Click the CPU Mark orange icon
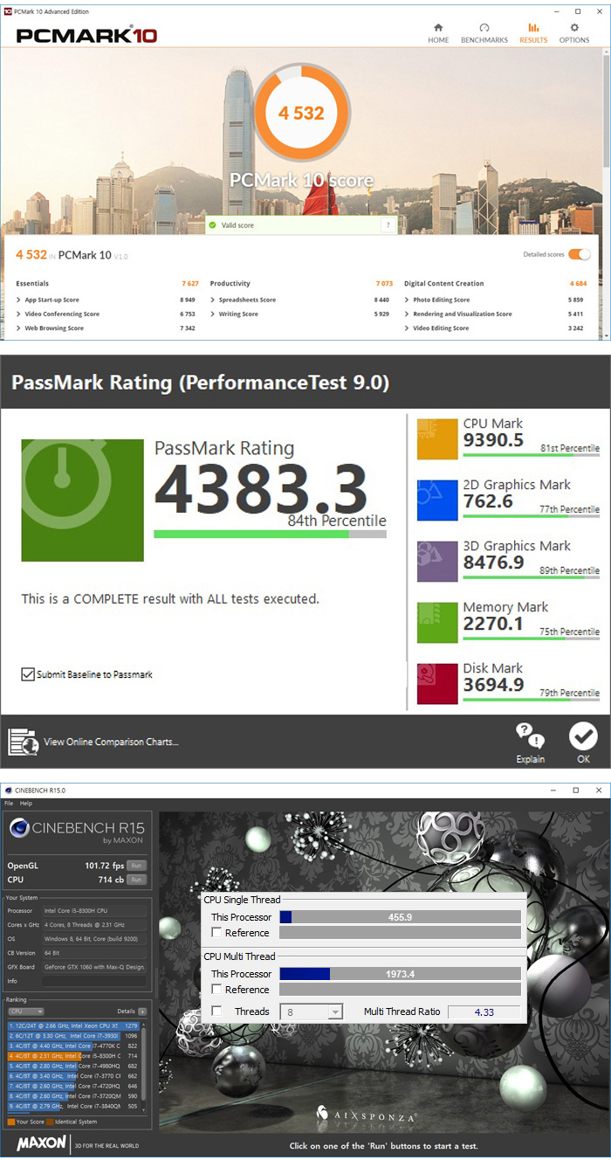Screen dimensions: 611x1160 coord(437,439)
